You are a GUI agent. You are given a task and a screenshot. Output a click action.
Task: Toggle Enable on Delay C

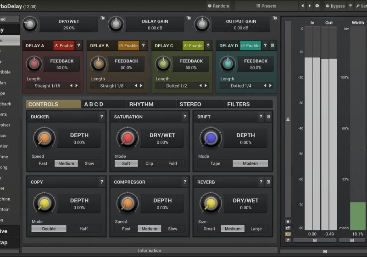coord(193,46)
